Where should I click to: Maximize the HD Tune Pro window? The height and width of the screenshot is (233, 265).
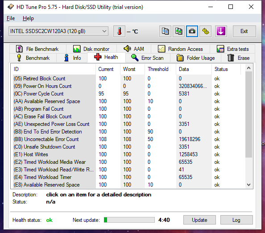click(x=231, y=7)
